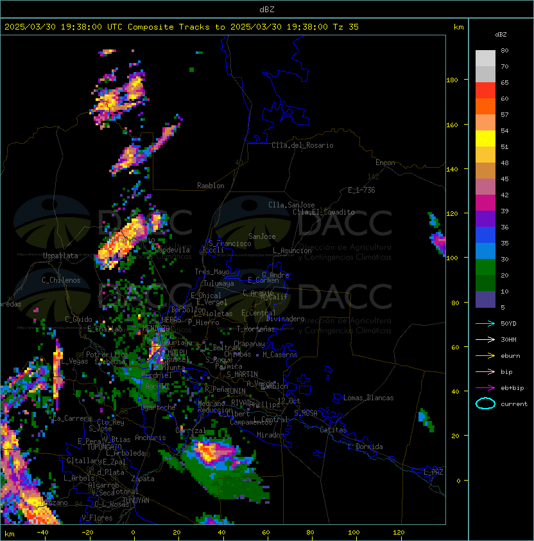Click the 'Lomas_Blancas' map label

coord(368,398)
